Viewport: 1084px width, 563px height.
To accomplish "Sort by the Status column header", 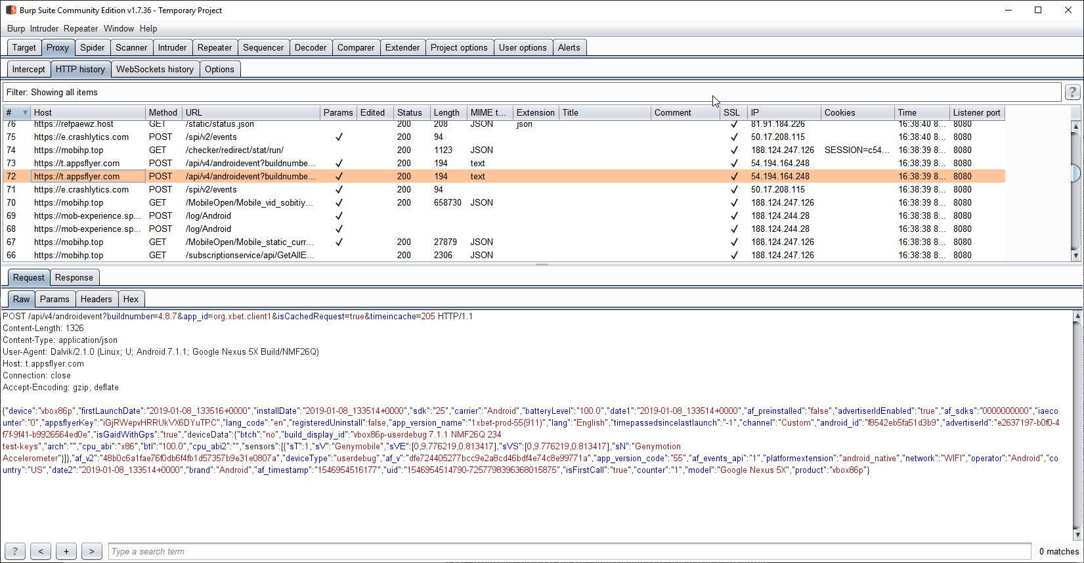I will [x=411, y=112].
